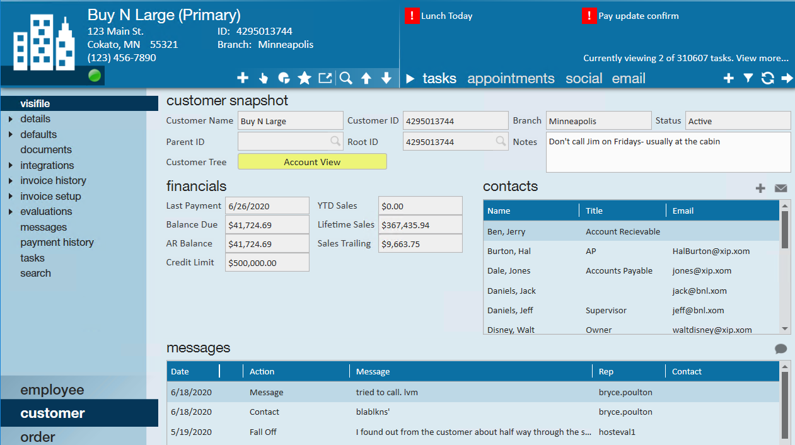This screenshot has height=445, width=795.
Task: Expand the invoice setup tree item
Action: [x=11, y=196]
